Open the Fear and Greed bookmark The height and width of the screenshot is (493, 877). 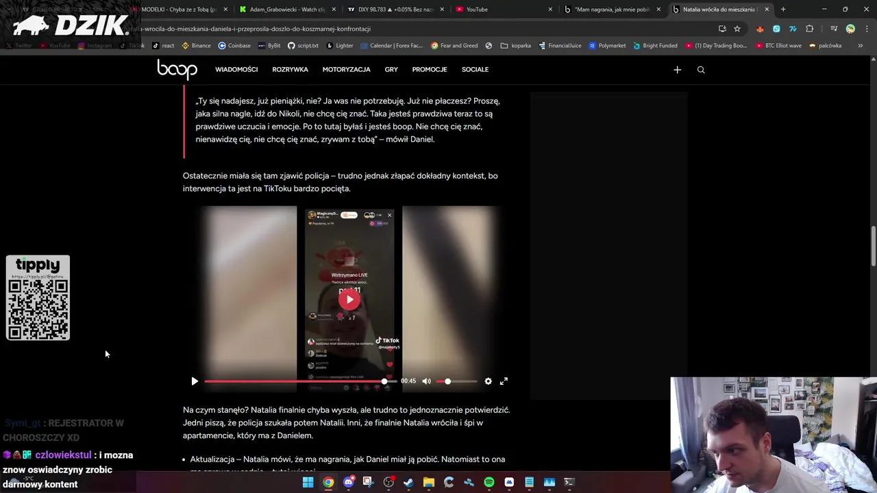click(x=454, y=46)
